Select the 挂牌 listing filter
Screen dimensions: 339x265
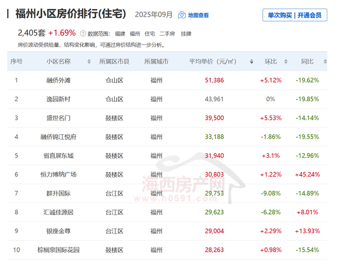pos(186,33)
